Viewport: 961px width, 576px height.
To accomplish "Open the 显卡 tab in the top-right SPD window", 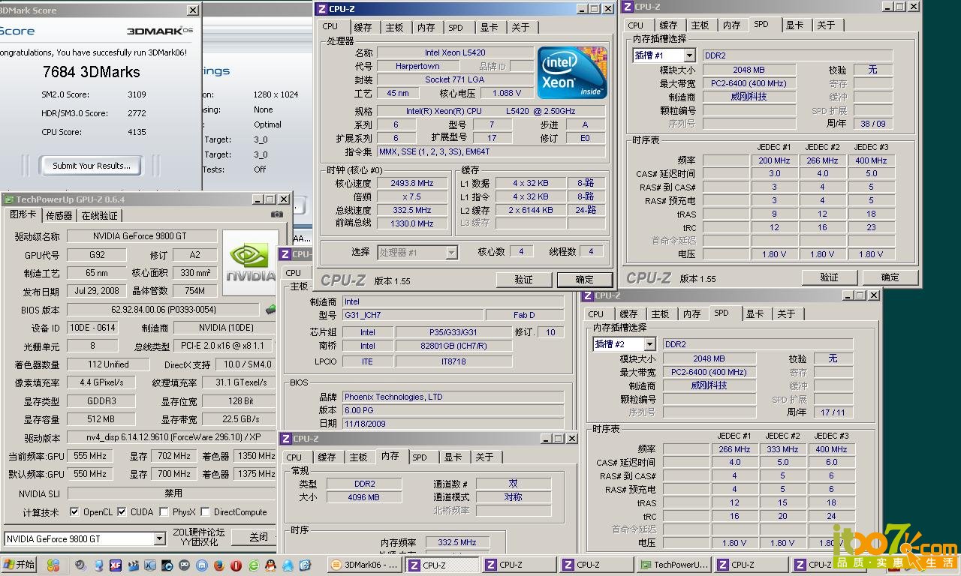I will pyautogui.click(x=794, y=25).
